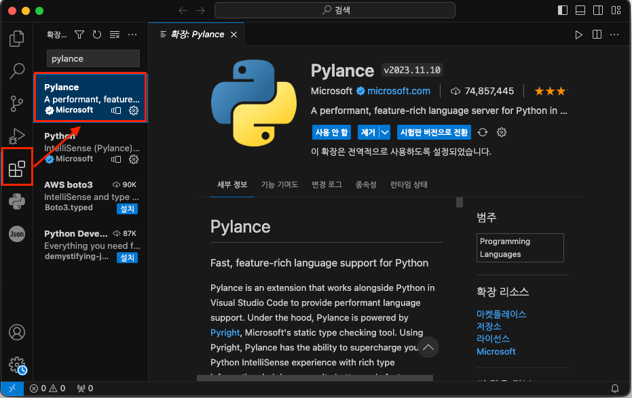The image size is (632, 398).
Task: Toggle the bottom panel layout icon
Action: [580, 10]
